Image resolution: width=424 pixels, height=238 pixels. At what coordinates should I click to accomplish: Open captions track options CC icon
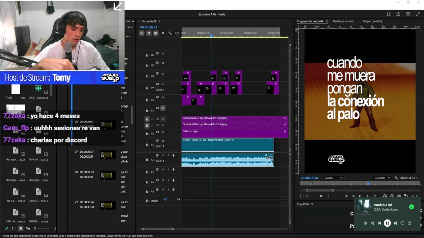click(177, 33)
